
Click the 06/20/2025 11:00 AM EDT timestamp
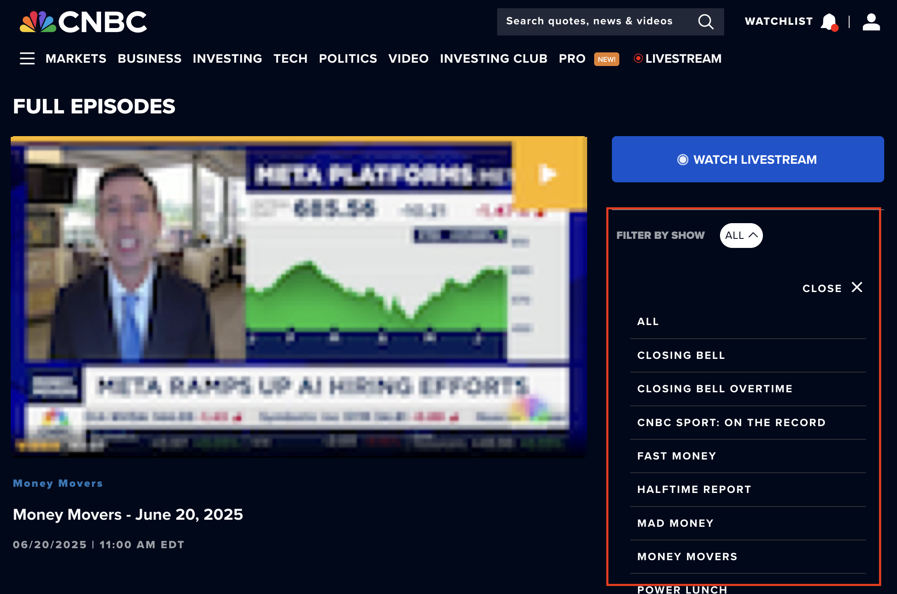pos(98,544)
